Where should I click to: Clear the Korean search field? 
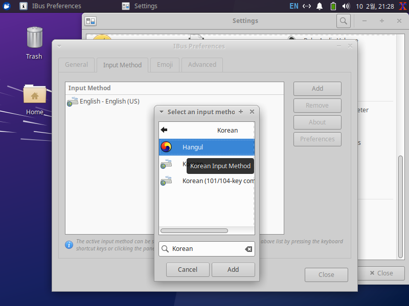[x=248, y=249]
